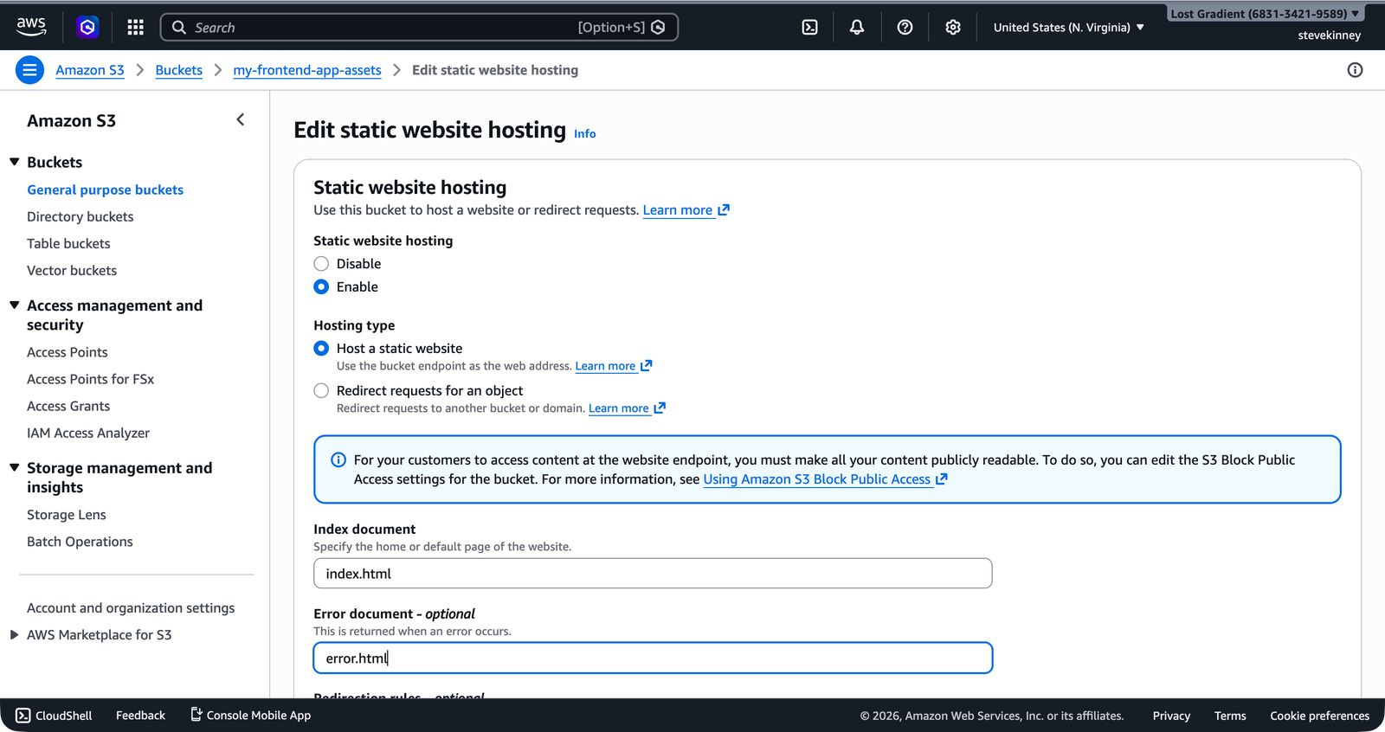
Task: Open the AWS home logo
Action: [x=31, y=27]
